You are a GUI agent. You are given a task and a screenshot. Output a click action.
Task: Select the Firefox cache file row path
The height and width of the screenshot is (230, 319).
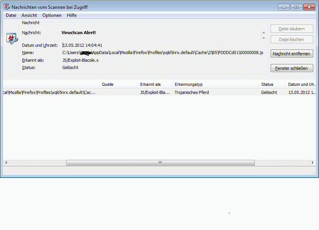tap(49, 92)
